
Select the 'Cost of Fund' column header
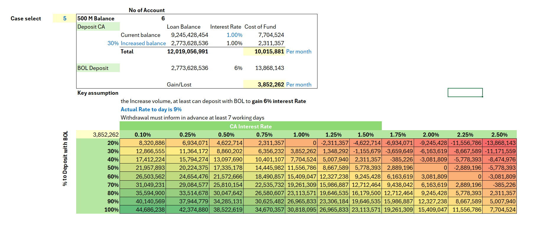[260, 27]
